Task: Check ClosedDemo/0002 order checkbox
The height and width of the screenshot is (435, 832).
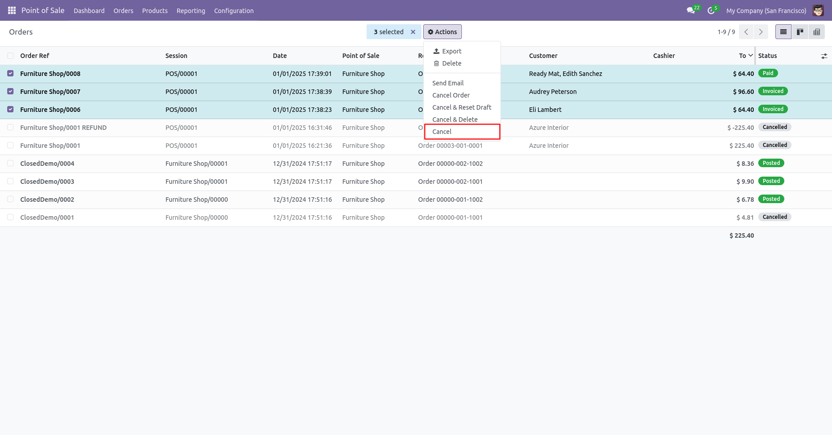Action: tap(10, 199)
